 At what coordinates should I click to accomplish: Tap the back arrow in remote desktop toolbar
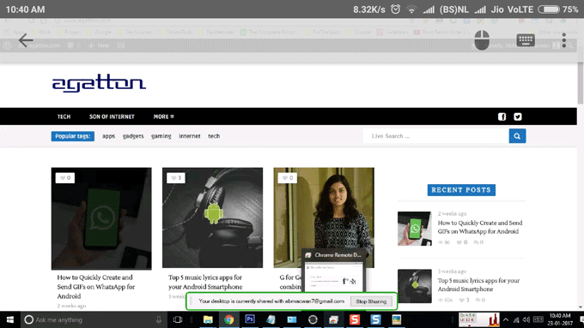pyautogui.click(x=26, y=40)
